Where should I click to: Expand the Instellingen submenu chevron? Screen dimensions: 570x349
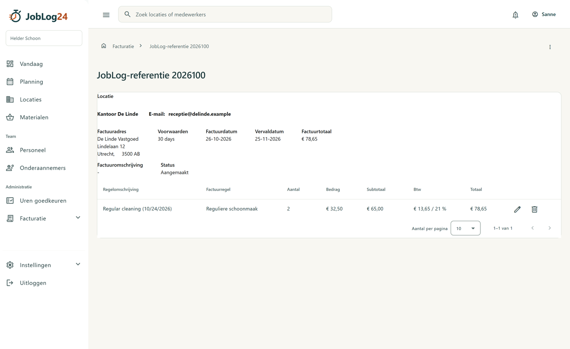tap(78, 264)
